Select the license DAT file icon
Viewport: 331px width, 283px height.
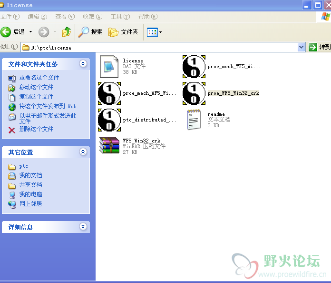(109, 67)
